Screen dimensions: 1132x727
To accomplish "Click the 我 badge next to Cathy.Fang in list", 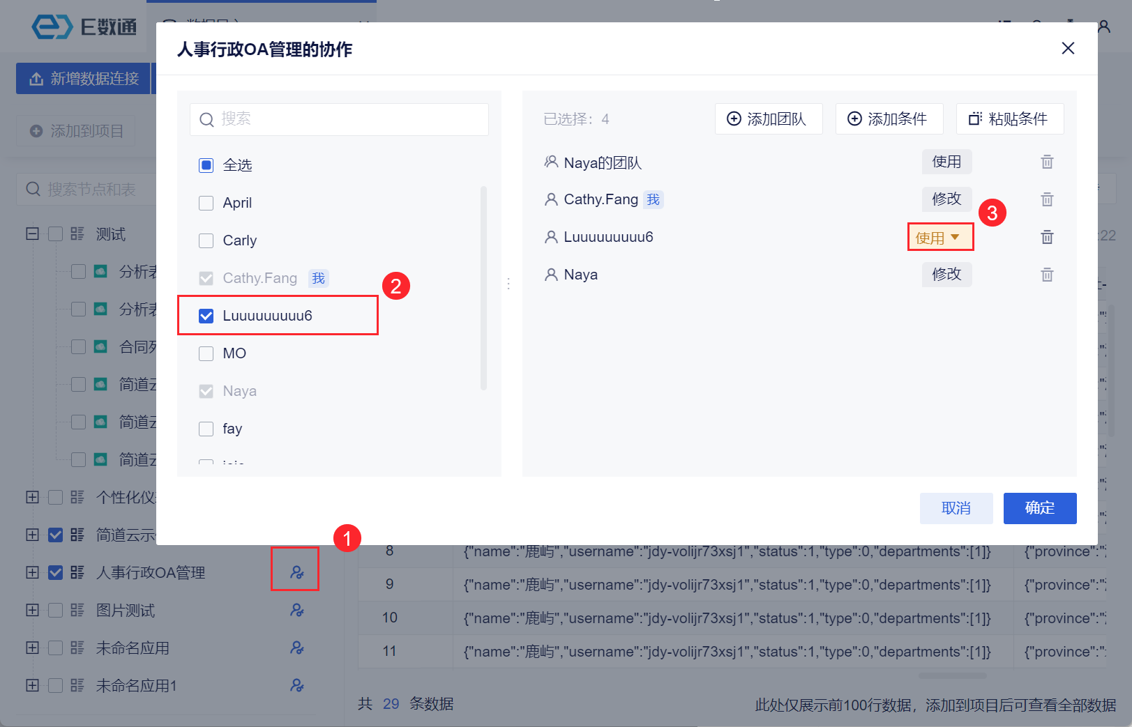I will coord(319,278).
